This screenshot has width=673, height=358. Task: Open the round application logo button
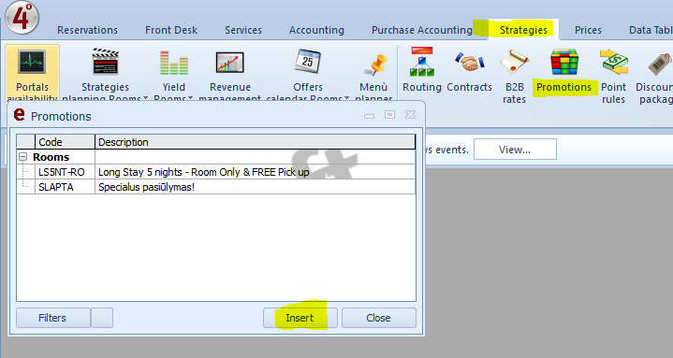tap(22, 18)
